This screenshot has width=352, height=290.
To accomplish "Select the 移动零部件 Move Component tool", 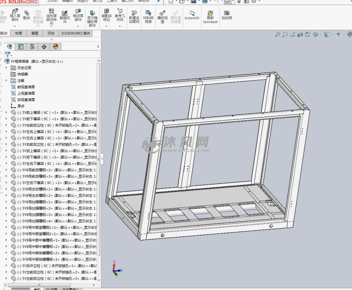I will 78,15.
